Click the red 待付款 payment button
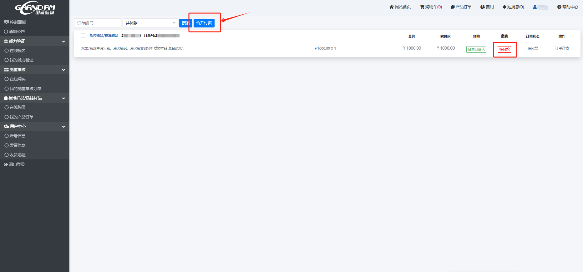 (504, 49)
